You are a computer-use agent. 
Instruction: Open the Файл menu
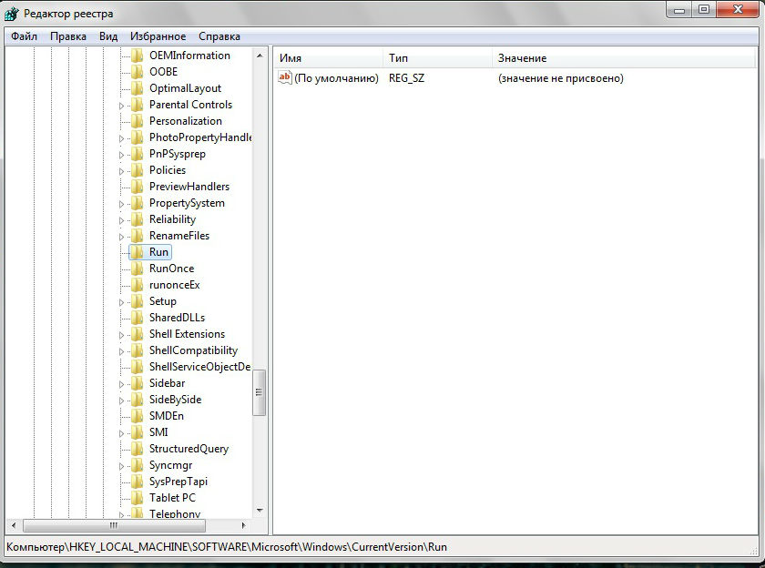pos(25,36)
